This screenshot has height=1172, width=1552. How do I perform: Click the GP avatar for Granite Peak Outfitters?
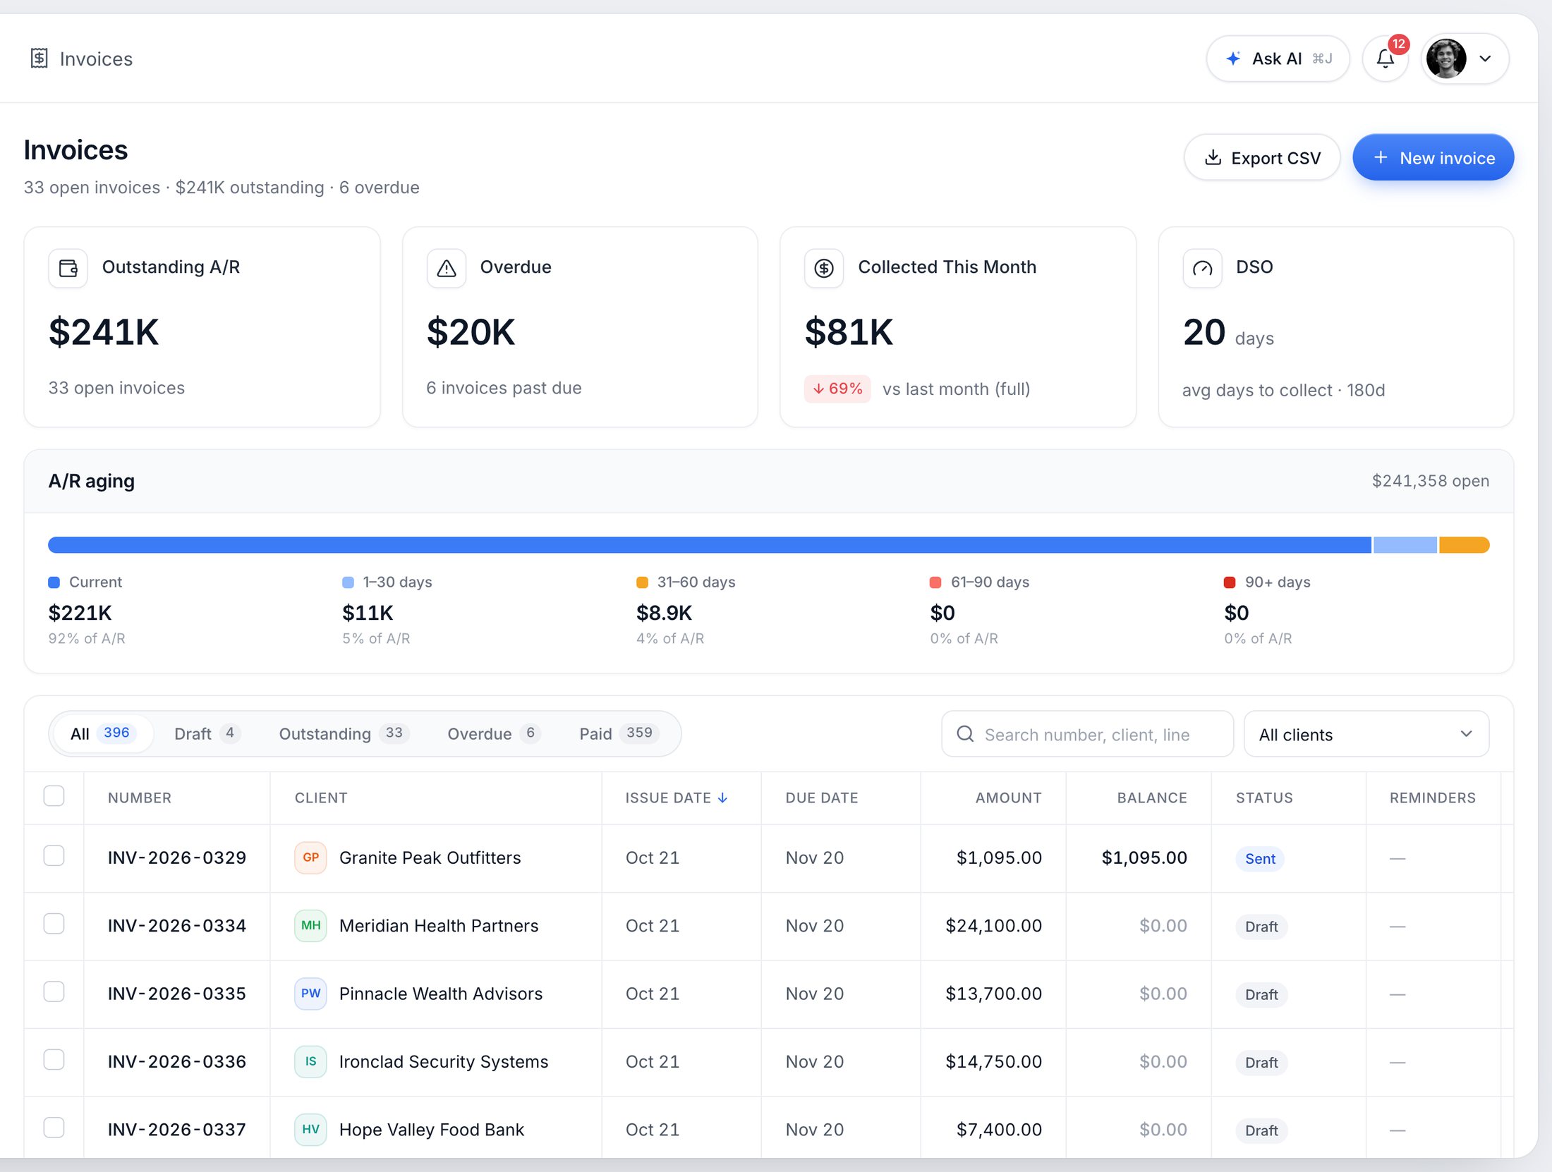coord(310,857)
